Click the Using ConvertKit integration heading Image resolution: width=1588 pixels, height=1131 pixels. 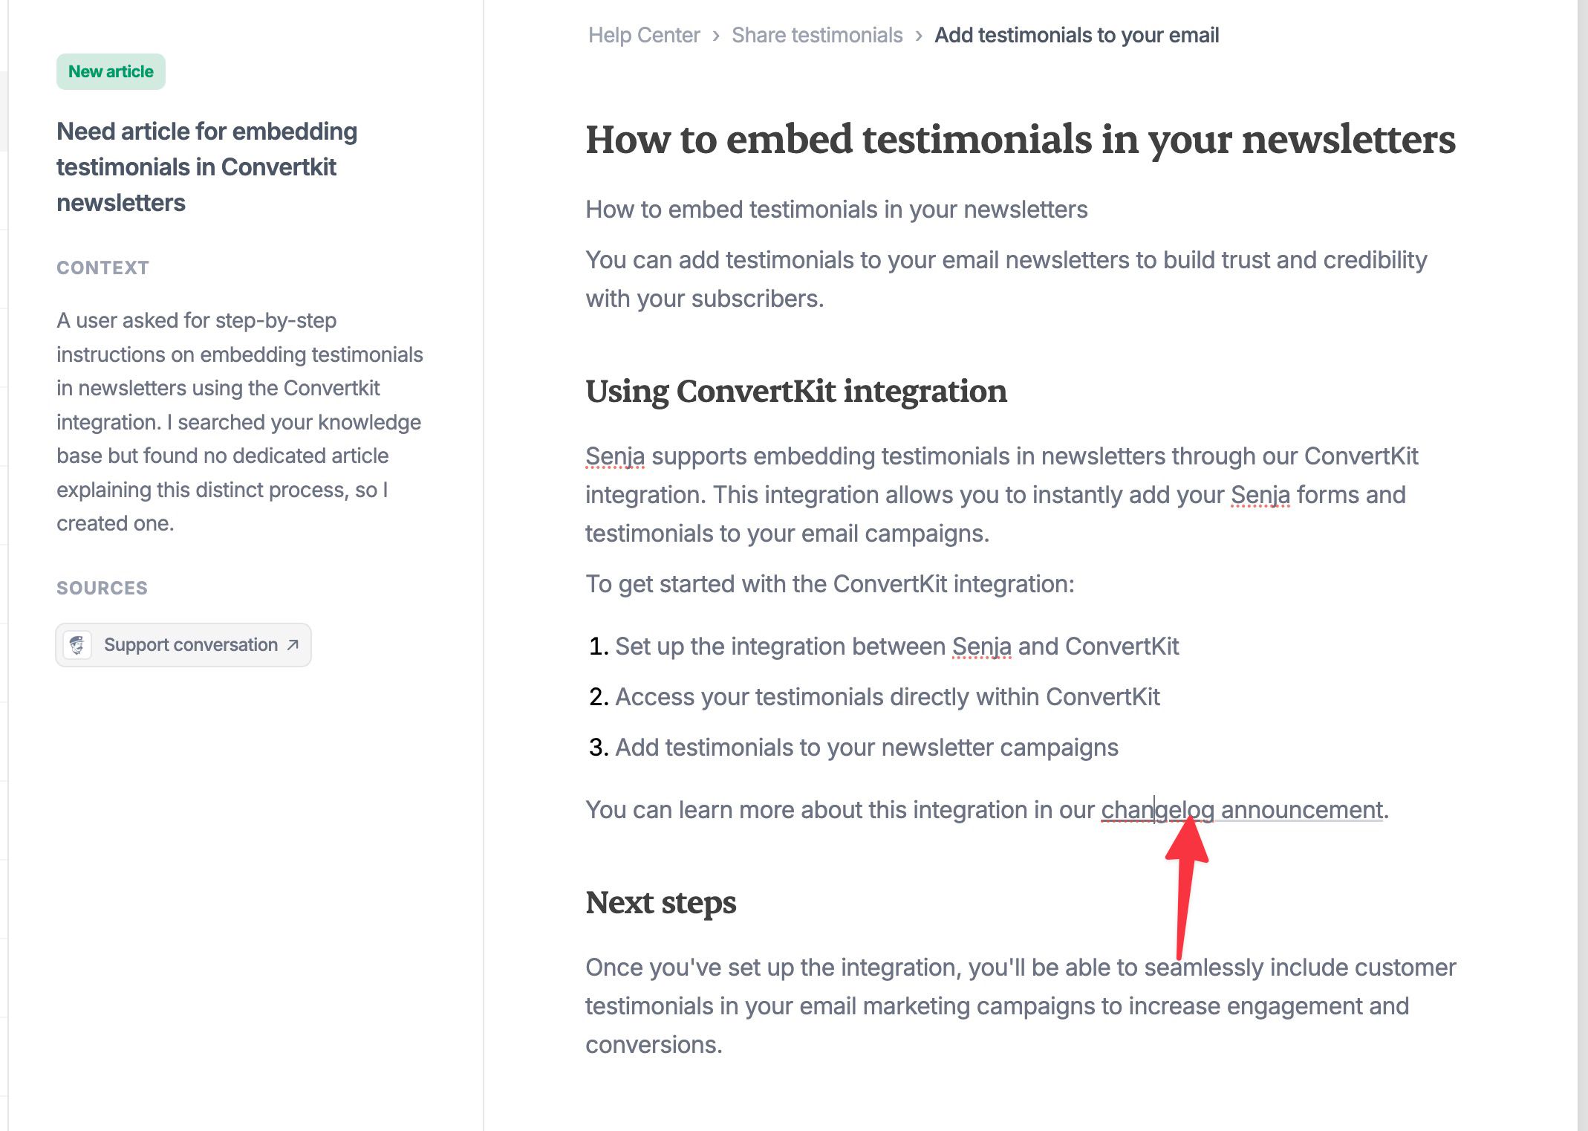(x=795, y=391)
